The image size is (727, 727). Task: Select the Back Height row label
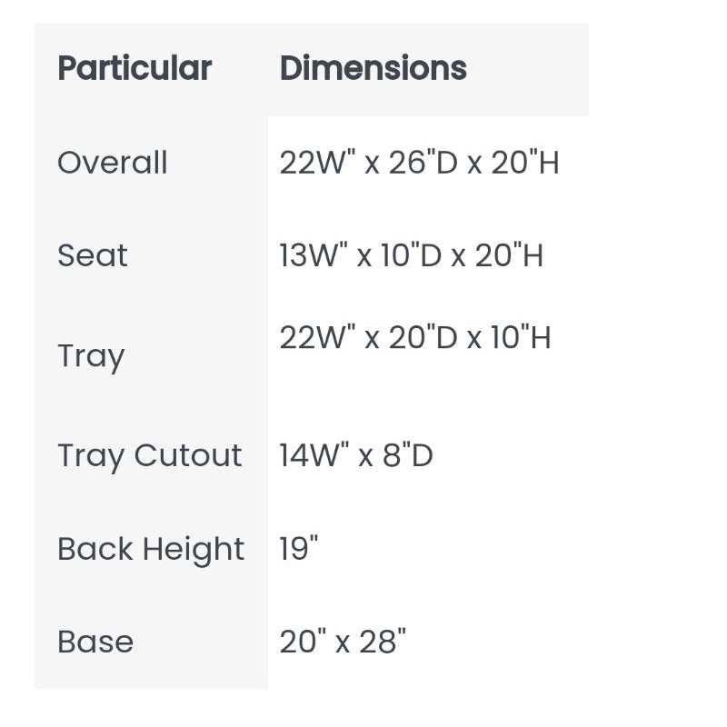[151, 549]
